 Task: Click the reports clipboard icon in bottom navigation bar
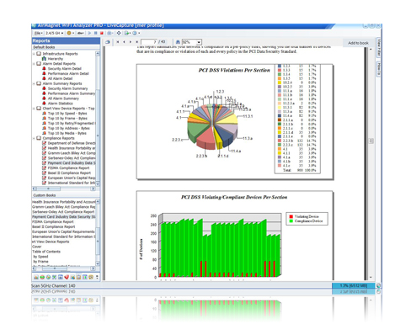coord(78,277)
